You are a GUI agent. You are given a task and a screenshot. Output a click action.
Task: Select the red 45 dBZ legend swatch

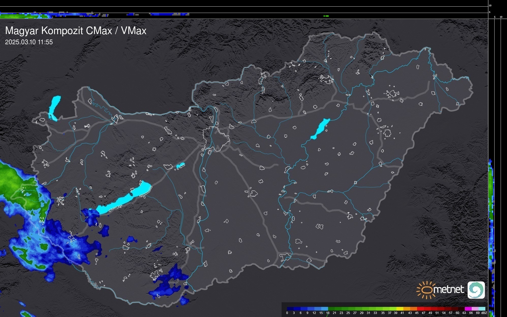click(x=420, y=309)
